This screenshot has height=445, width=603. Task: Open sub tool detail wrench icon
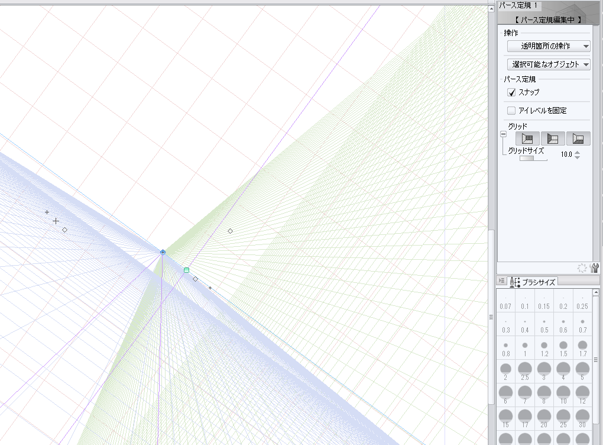594,268
